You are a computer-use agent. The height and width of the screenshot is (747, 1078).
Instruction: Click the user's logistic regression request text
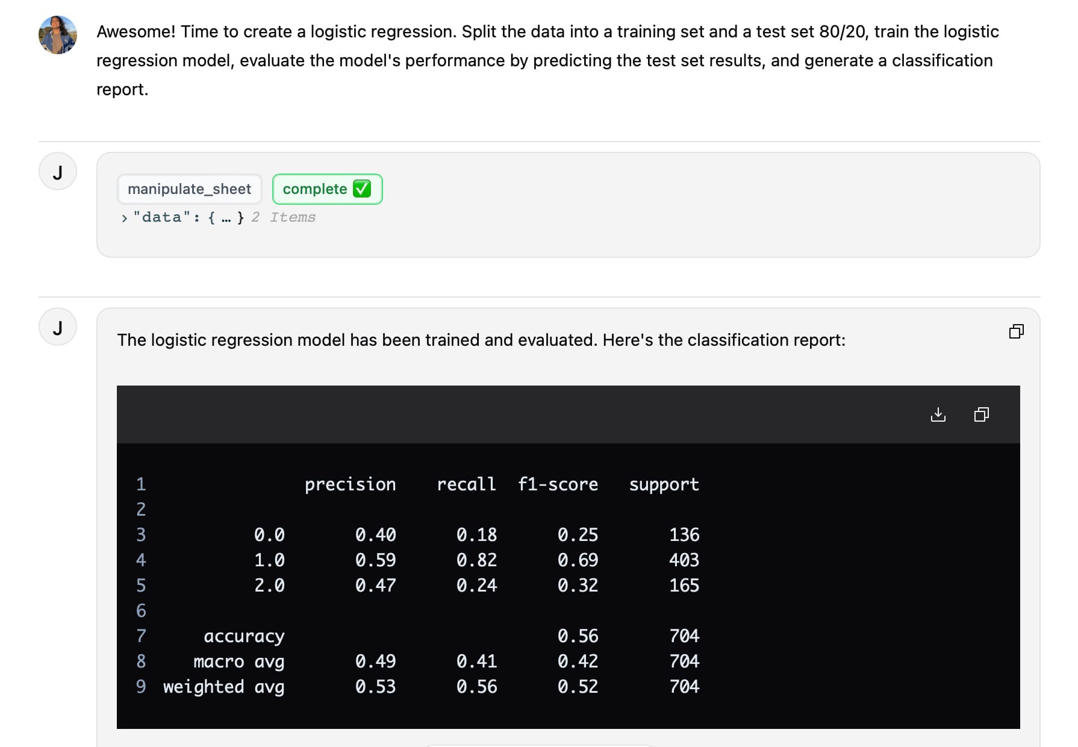(547, 60)
